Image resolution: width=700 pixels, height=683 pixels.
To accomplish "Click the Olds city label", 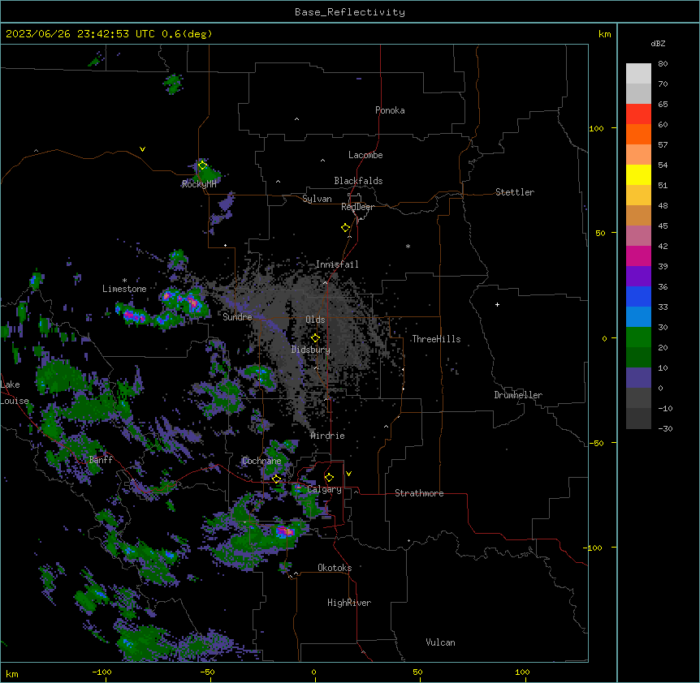I will pyautogui.click(x=315, y=320).
